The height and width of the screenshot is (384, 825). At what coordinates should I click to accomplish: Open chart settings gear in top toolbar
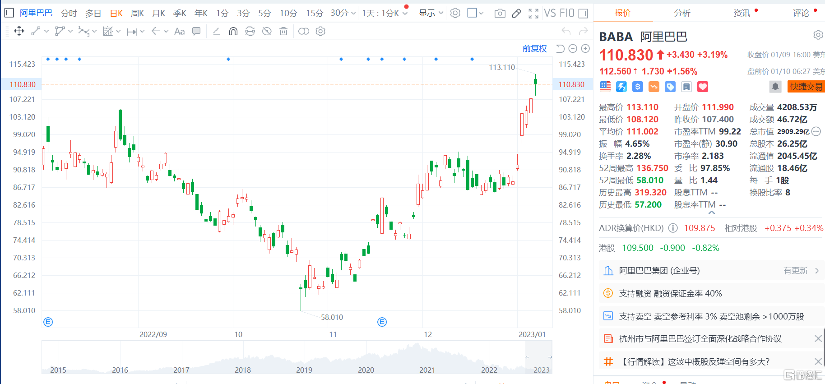coord(455,13)
